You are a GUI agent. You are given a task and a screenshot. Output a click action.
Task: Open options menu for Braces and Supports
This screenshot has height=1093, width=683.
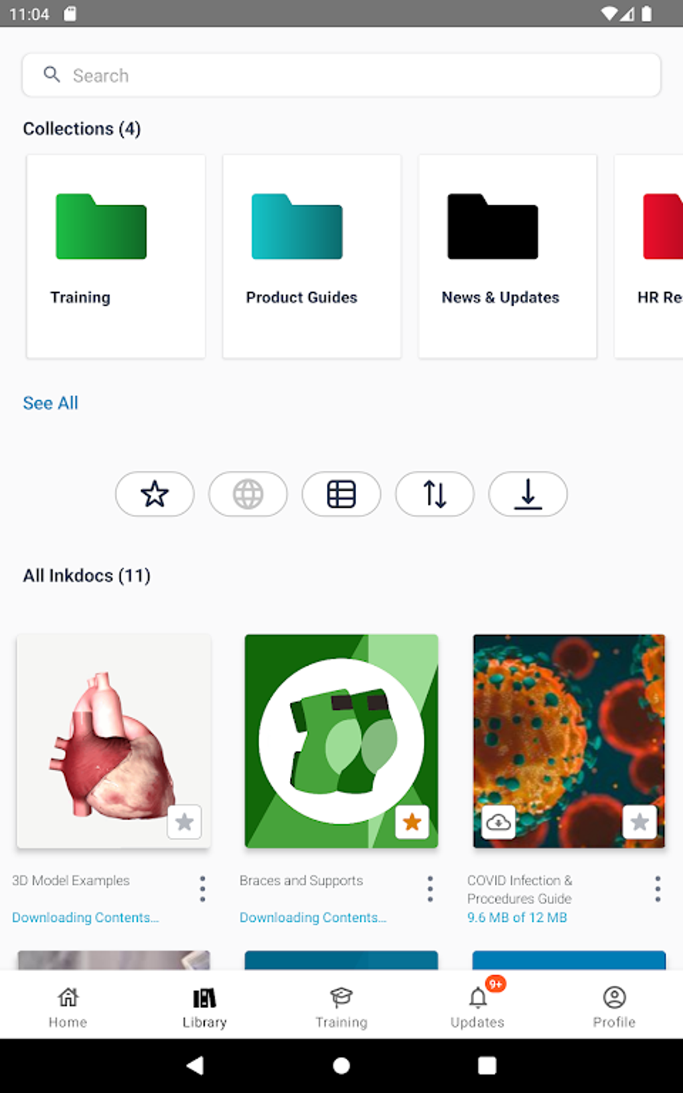point(430,889)
